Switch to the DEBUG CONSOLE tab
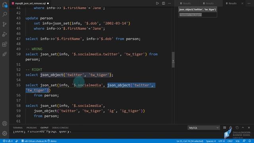 pyautogui.click(x=60, y=128)
